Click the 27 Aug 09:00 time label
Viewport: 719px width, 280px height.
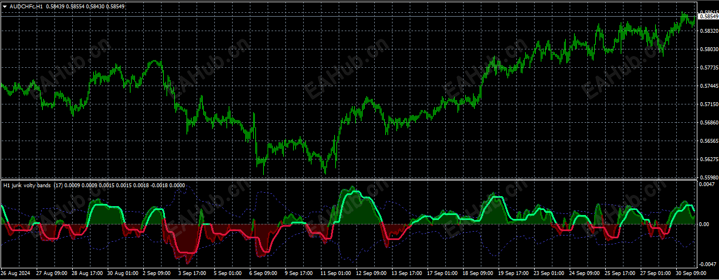point(51,274)
